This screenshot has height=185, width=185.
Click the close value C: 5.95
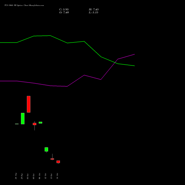tap(64, 10)
